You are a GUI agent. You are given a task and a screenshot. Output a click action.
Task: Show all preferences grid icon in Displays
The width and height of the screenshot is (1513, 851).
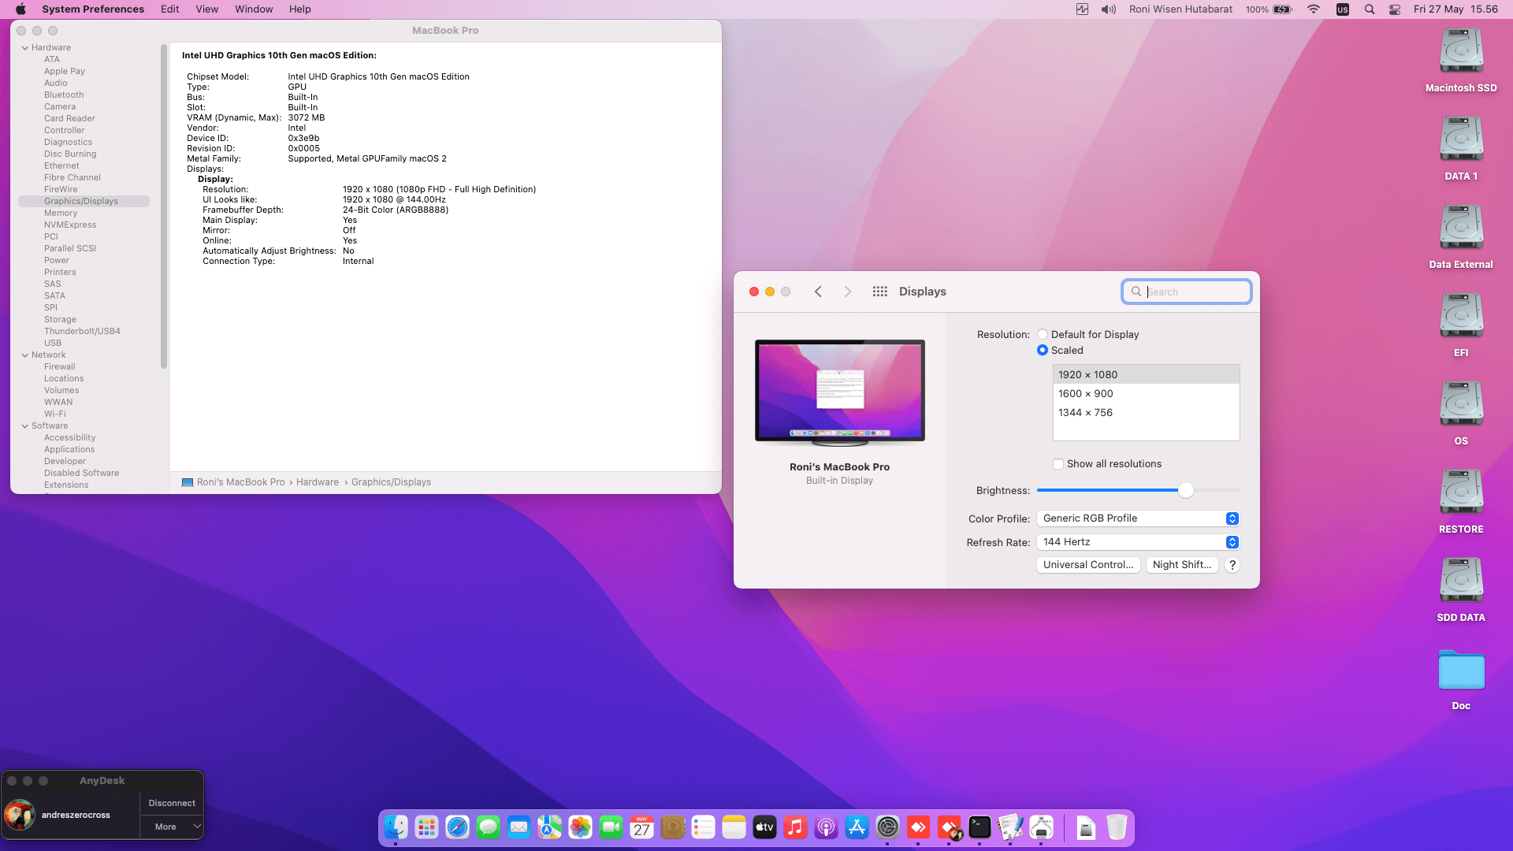pyautogui.click(x=880, y=292)
